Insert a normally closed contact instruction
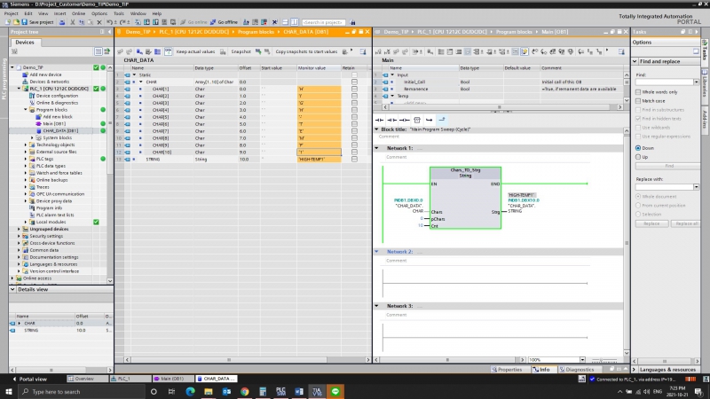This screenshot has height=399, width=710. (x=392, y=120)
